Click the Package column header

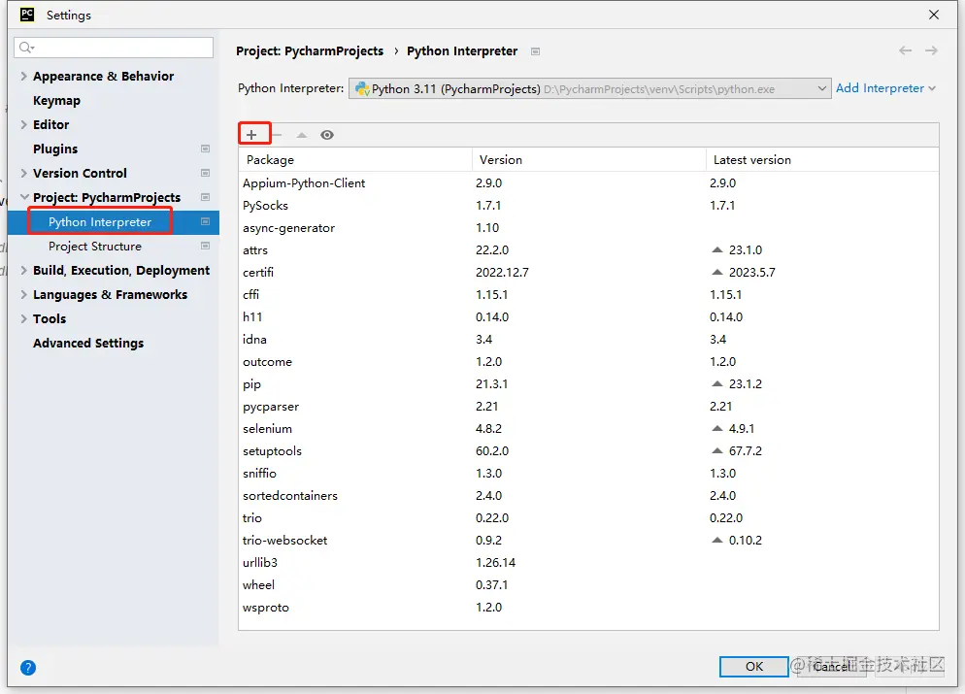click(355, 159)
